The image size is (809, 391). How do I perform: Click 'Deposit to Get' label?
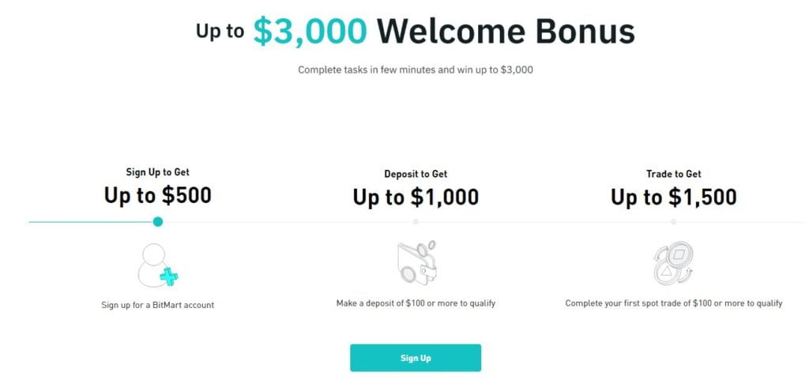pyautogui.click(x=416, y=175)
